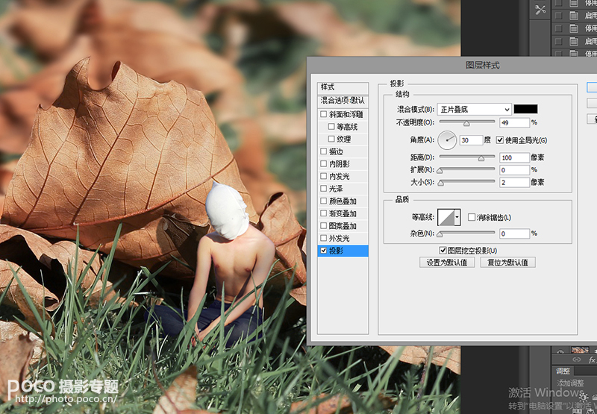Click the angle dial for shadow direction

click(x=447, y=140)
